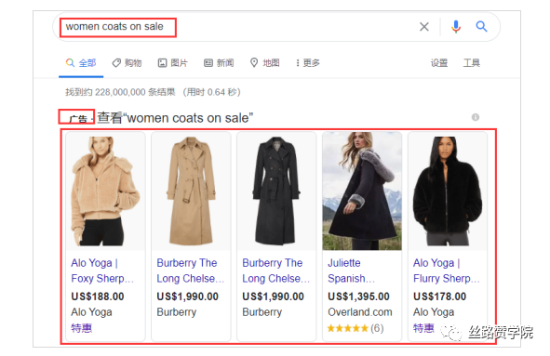Start voice search with the microphone icon

(x=456, y=26)
